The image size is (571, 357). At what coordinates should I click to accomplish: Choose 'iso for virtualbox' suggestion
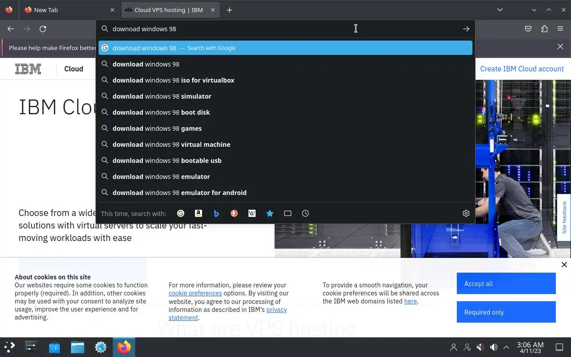click(x=285, y=80)
